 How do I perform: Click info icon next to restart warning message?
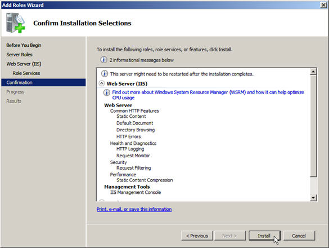pos(105,74)
